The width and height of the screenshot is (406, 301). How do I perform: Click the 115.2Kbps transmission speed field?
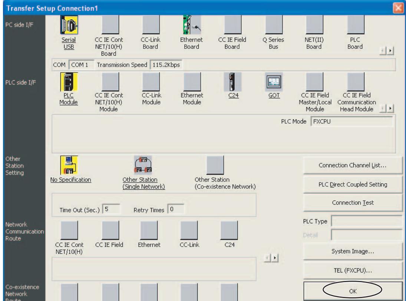pyautogui.click(x=166, y=65)
